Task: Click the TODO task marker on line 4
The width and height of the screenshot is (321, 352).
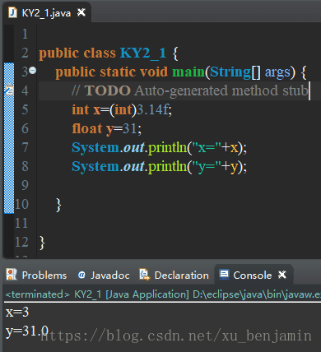Action: 9,90
